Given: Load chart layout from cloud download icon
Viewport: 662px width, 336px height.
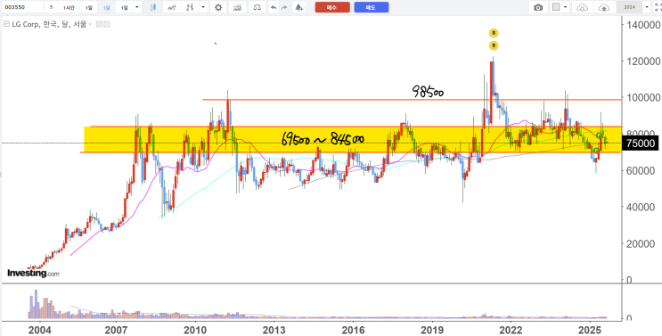Looking at the screenshot, I should coord(582,7).
